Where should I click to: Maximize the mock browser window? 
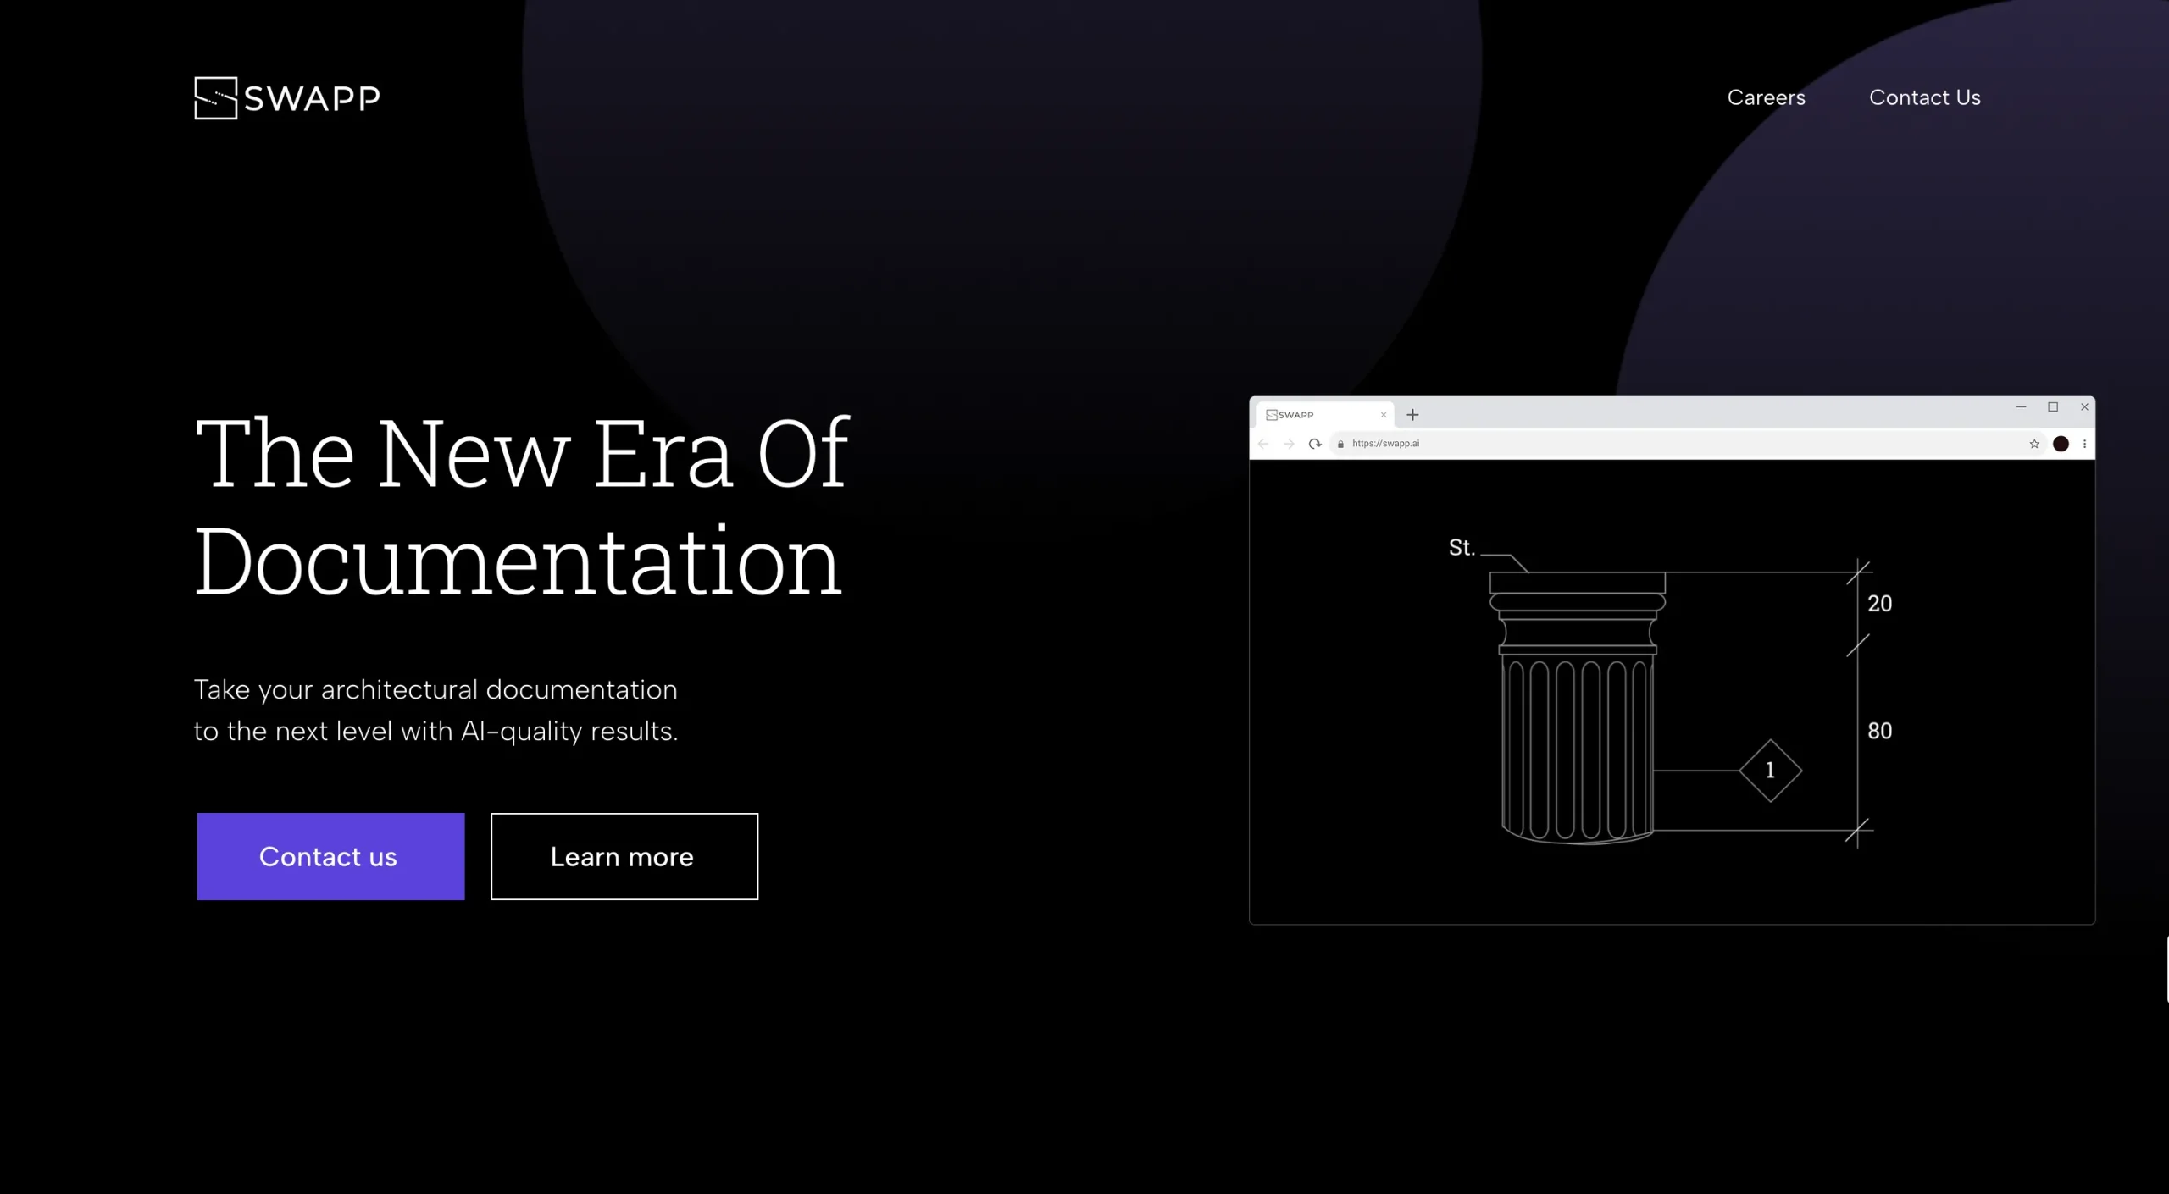pos(2053,407)
